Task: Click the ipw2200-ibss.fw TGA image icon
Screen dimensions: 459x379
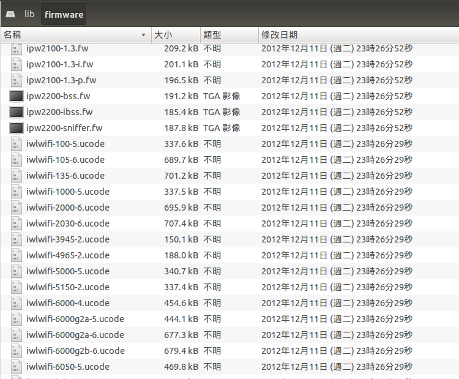Action: [16, 112]
